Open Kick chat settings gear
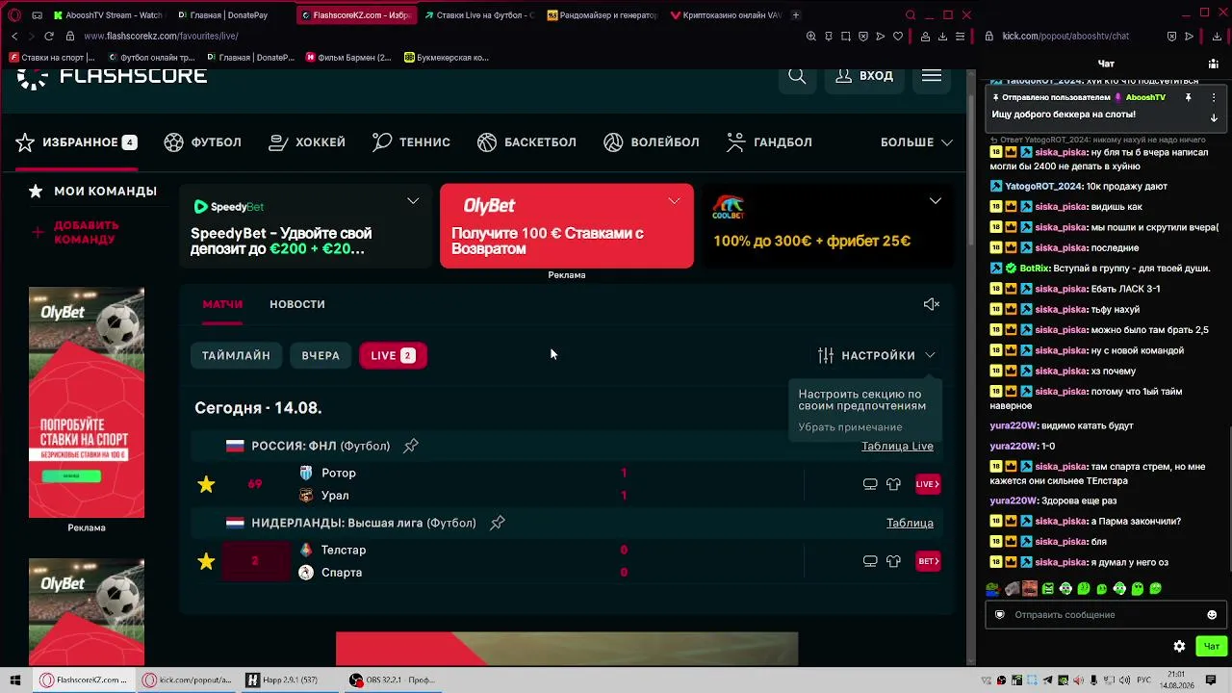Viewport: 1232px width, 693px height. click(1179, 647)
